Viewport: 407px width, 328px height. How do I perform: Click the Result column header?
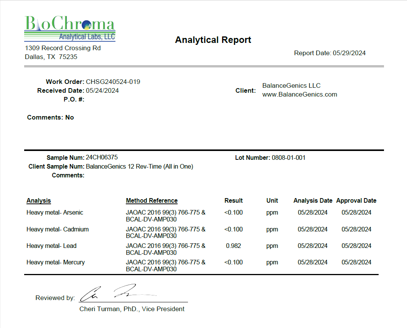tap(233, 200)
